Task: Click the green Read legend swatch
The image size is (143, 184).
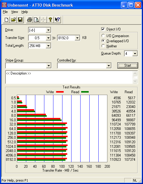Action: 85,92
